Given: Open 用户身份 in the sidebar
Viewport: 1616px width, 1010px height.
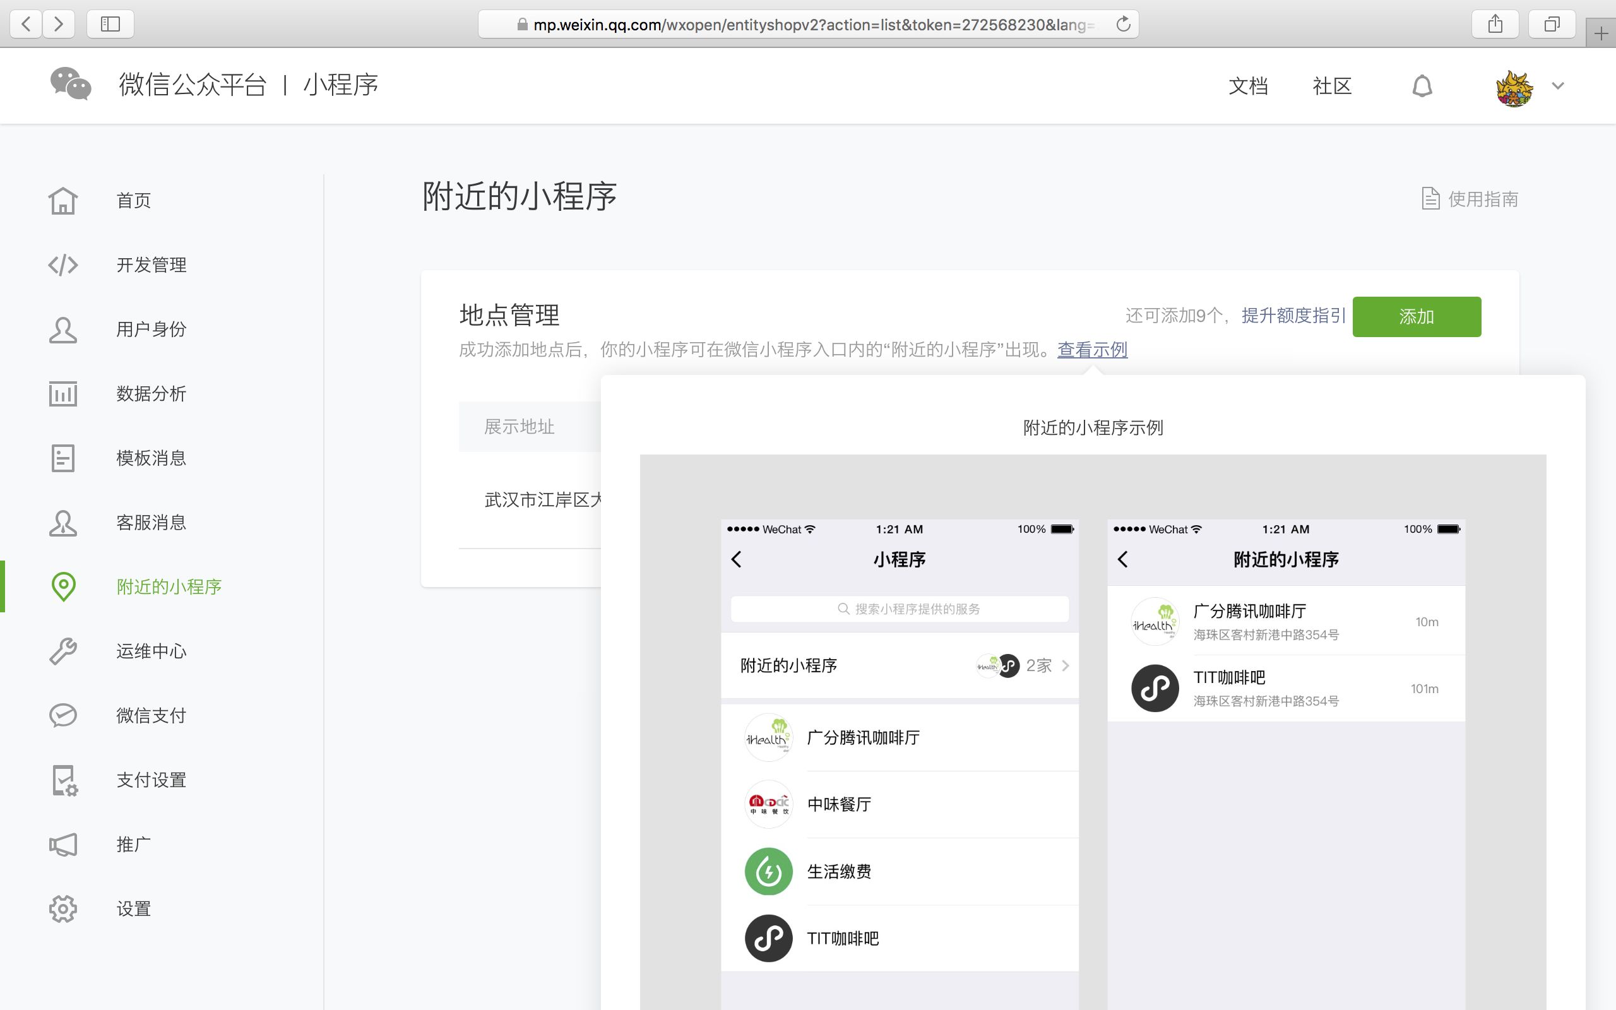Looking at the screenshot, I should coord(151,330).
